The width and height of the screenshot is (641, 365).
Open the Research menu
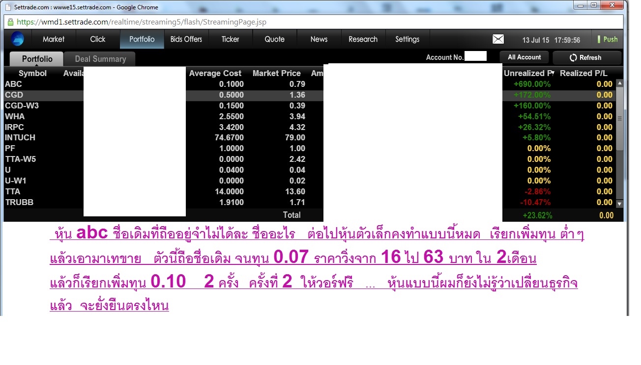(363, 39)
